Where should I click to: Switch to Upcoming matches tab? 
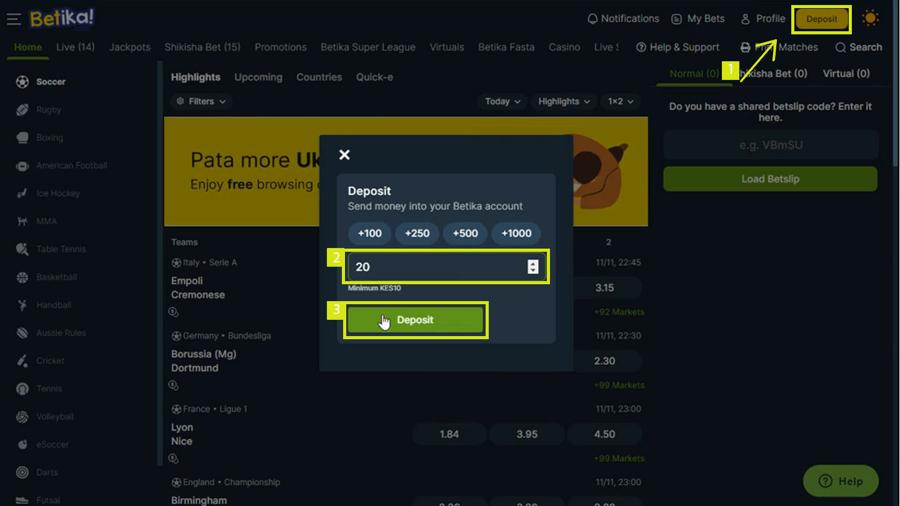(x=258, y=77)
